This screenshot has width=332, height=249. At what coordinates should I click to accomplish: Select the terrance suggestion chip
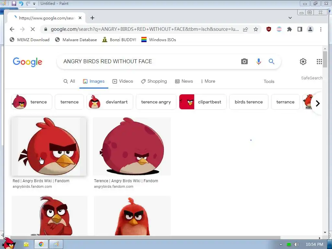click(x=285, y=102)
